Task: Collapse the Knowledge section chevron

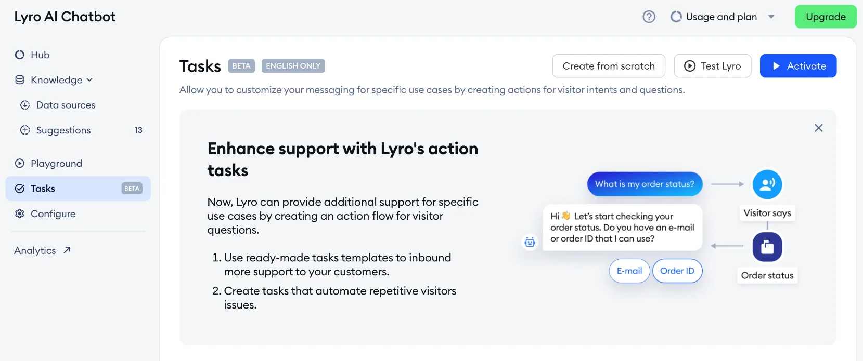Action: (x=89, y=80)
